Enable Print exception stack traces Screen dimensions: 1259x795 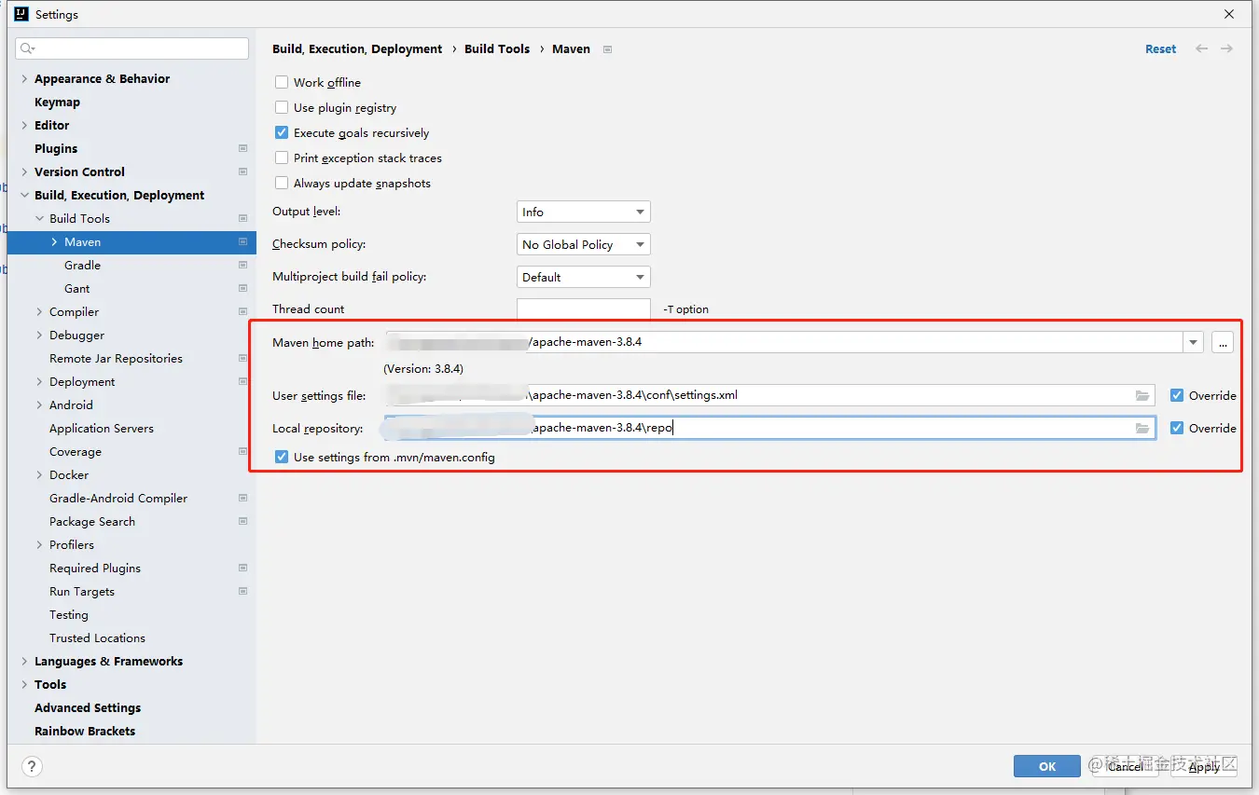(282, 158)
